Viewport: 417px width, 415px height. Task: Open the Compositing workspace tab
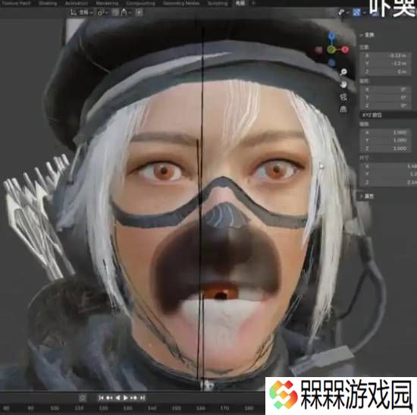click(x=140, y=4)
